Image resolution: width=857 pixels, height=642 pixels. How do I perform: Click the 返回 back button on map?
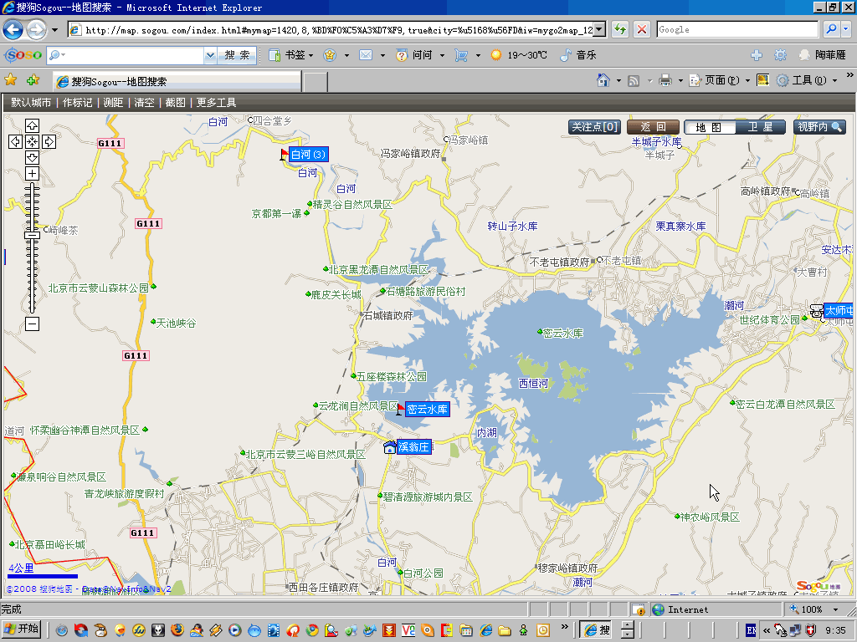point(653,127)
